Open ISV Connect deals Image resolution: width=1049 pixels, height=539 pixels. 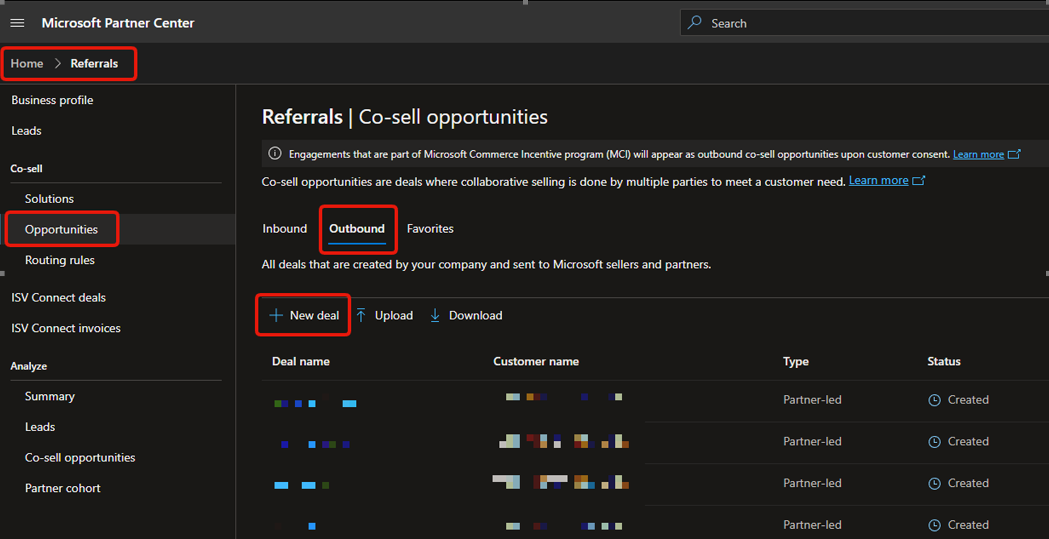coord(58,297)
